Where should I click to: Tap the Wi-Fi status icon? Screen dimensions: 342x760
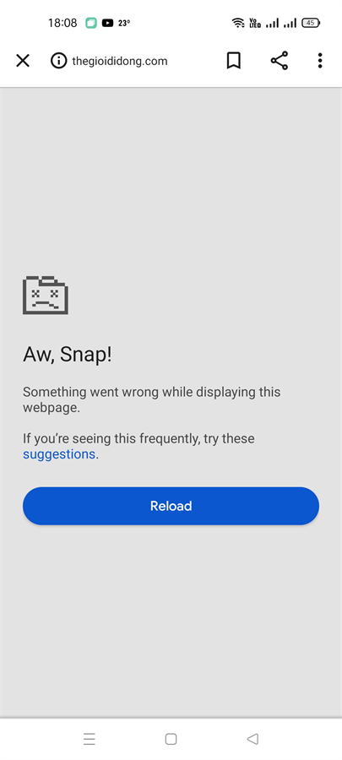tap(238, 23)
